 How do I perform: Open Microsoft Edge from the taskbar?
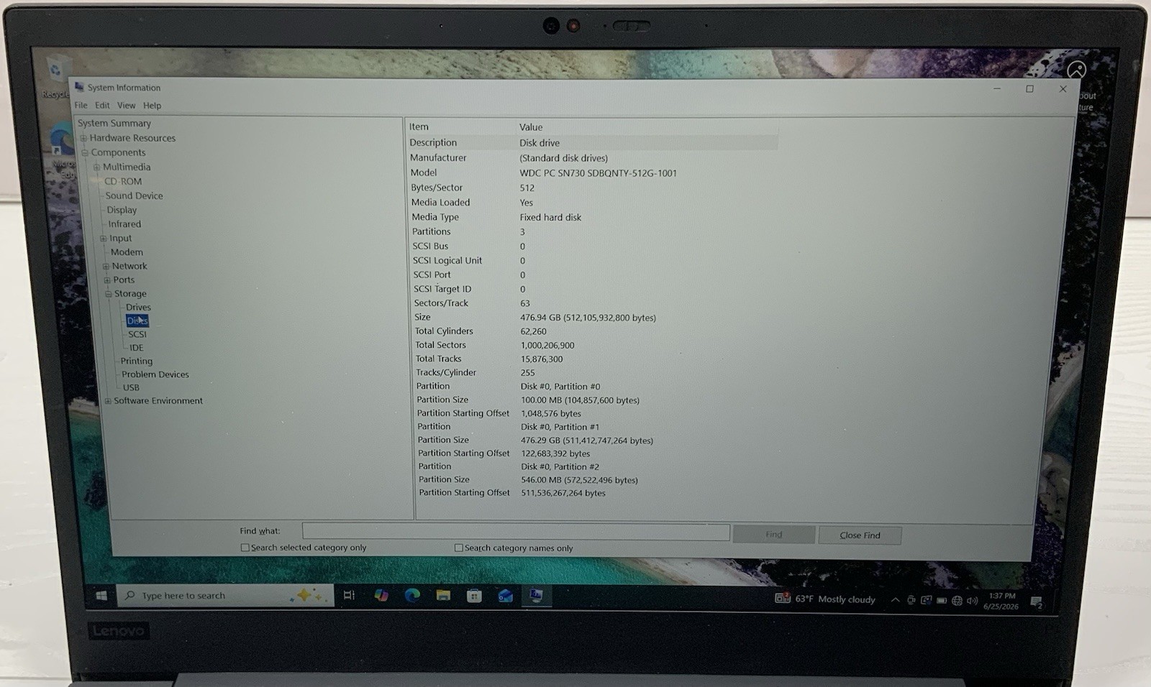tap(412, 595)
